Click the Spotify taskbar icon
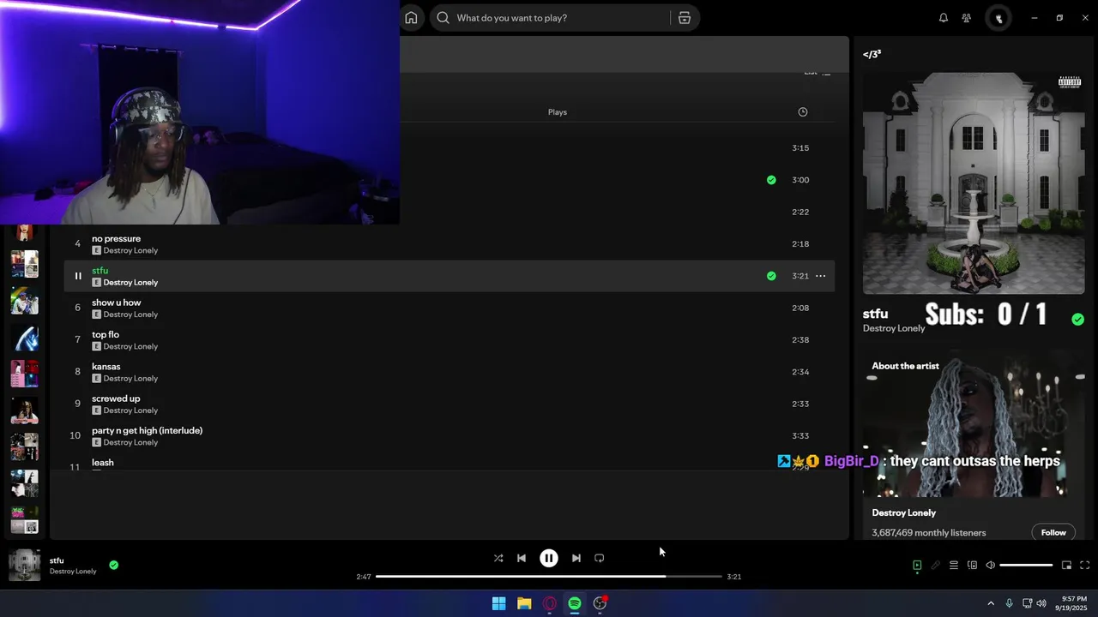This screenshot has height=617, width=1098. [x=575, y=603]
